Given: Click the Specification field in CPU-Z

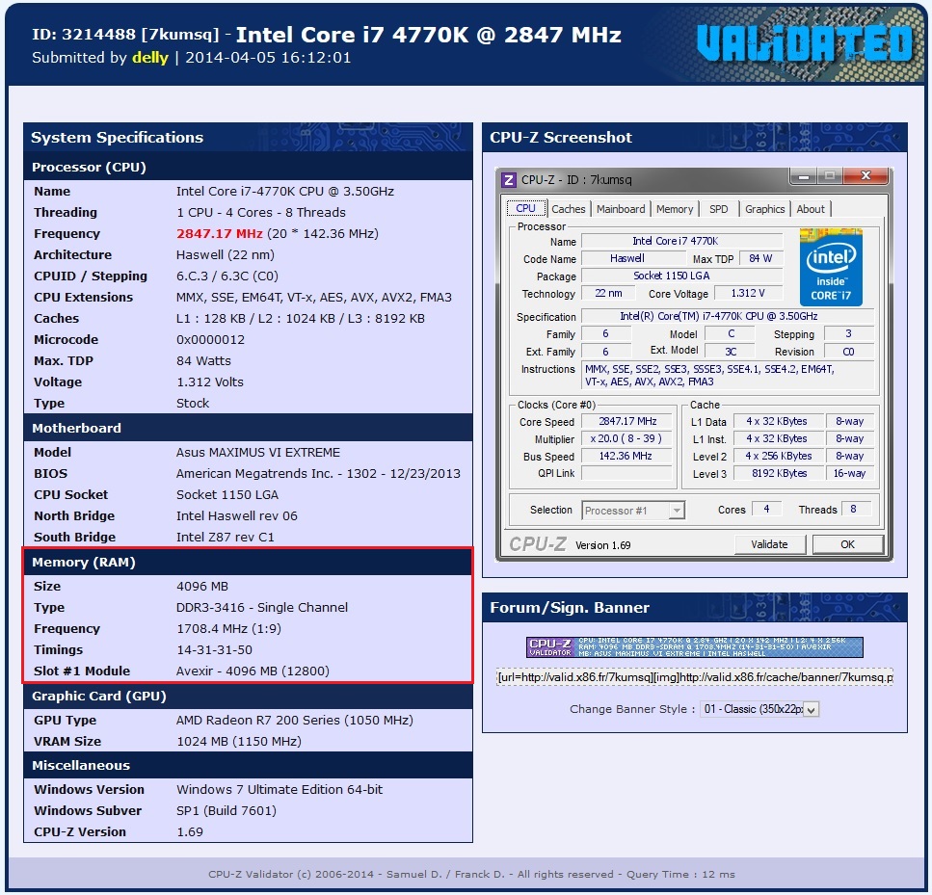Looking at the screenshot, I should point(728,316).
